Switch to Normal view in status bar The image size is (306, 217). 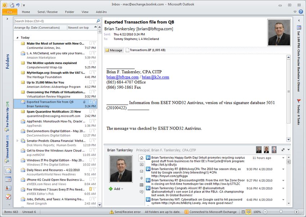(x=243, y=212)
